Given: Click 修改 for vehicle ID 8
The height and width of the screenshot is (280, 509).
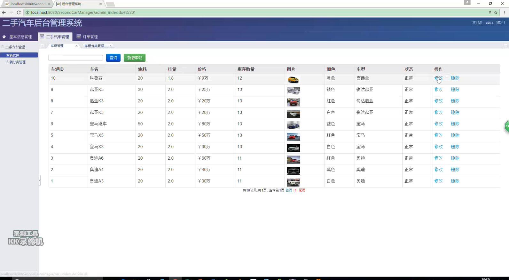Looking at the screenshot, I should click(438, 101).
